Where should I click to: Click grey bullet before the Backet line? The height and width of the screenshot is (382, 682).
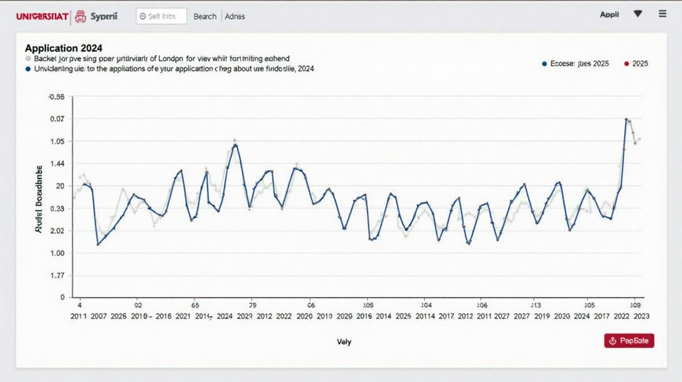(x=28, y=59)
